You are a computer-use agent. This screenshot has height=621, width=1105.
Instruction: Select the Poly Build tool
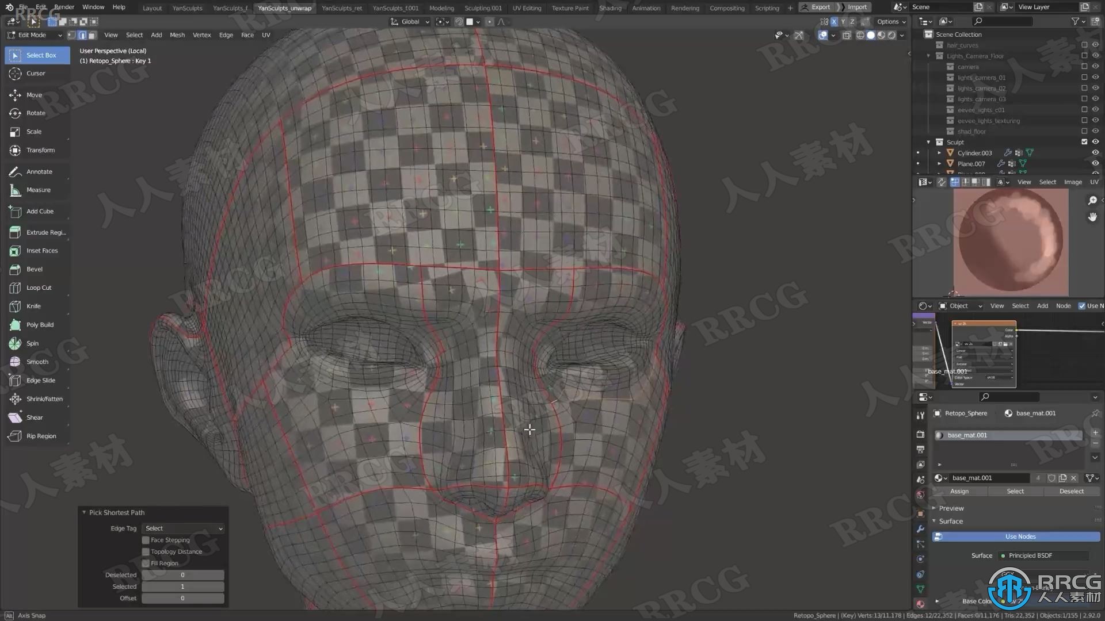point(40,324)
